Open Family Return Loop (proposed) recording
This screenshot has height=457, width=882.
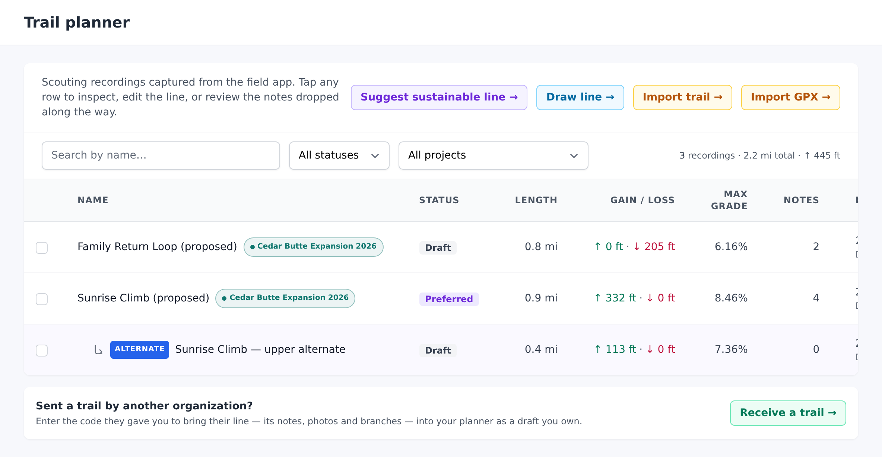tap(157, 247)
